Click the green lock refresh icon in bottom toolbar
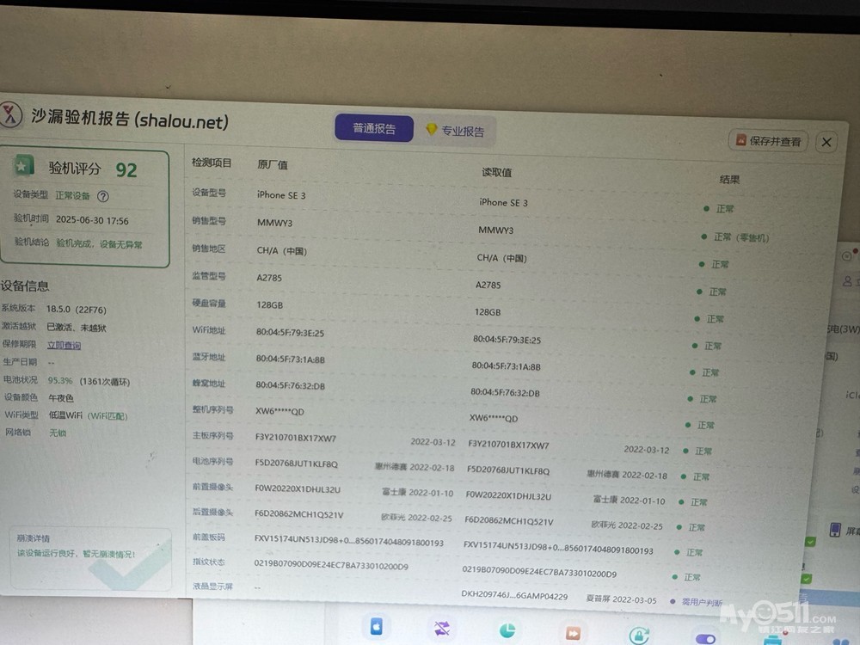This screenshot has width=860, height=645. pyautogui.click(x=638, y=636)
